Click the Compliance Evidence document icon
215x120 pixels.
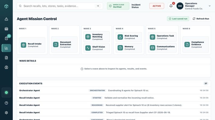tap(187, 45)
